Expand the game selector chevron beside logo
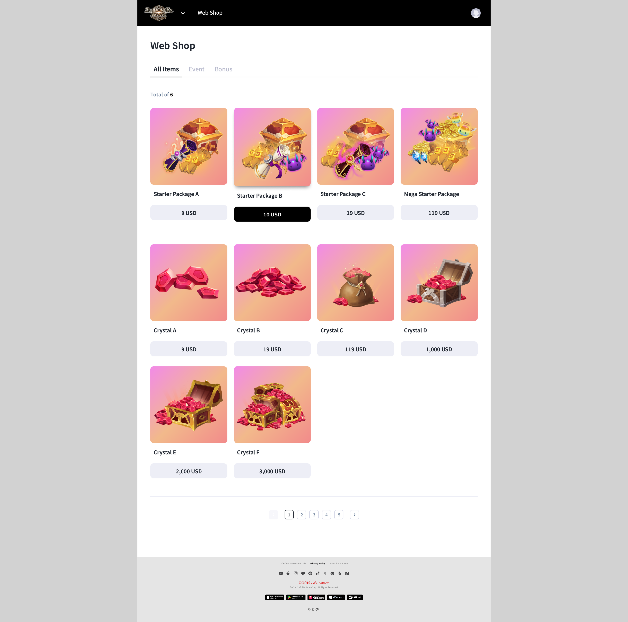 pyautogui.click(x=183, y=13)
